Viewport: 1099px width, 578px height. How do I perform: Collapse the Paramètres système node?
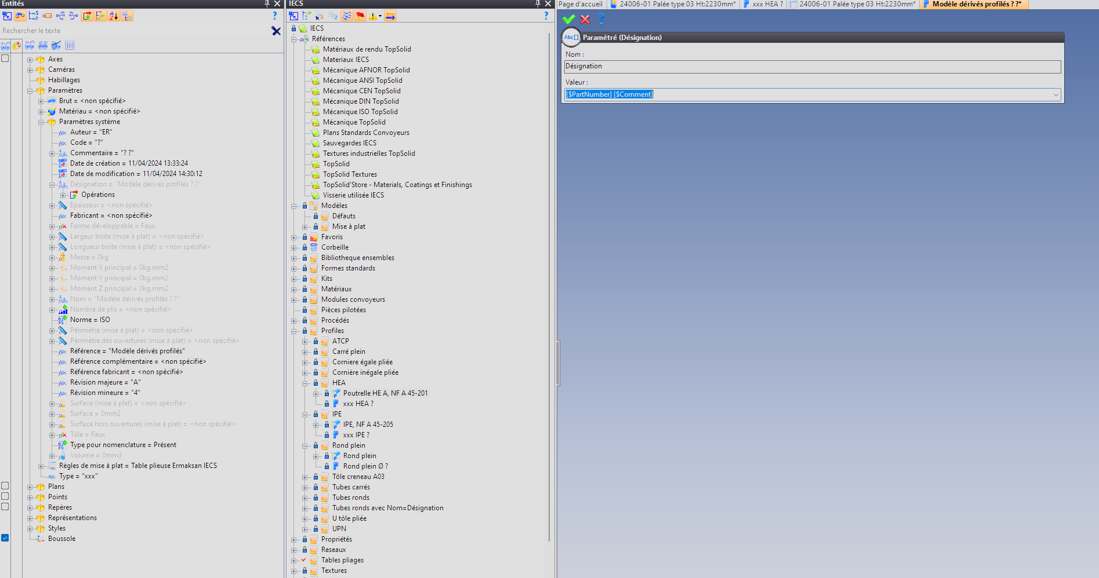point(41,122)
